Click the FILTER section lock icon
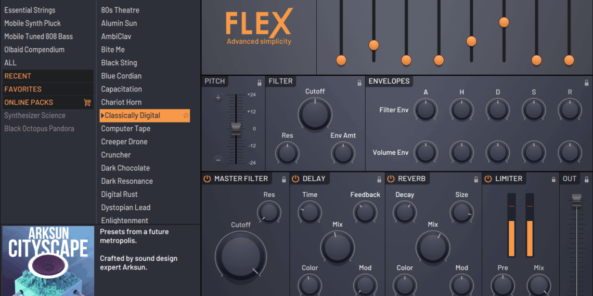Image resolution: width=593 pixels, height=296 pixels. (359, 83)
